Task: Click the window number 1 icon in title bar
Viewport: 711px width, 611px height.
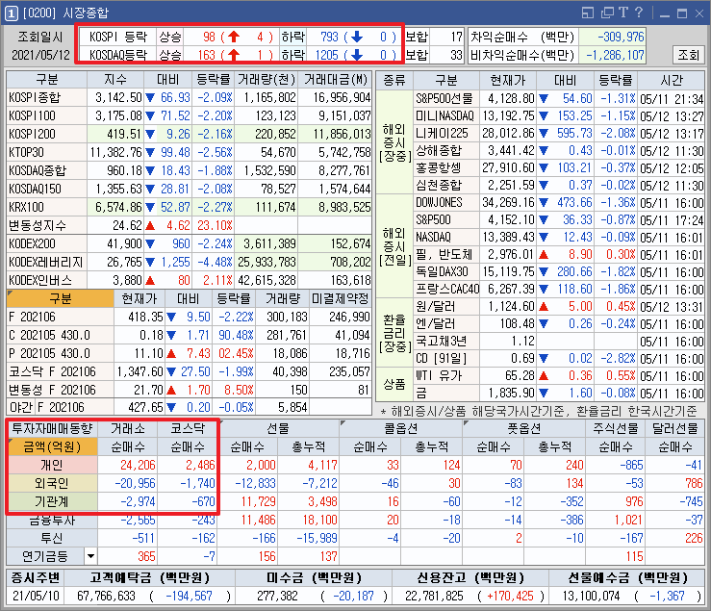Action: tap(11, 13)
